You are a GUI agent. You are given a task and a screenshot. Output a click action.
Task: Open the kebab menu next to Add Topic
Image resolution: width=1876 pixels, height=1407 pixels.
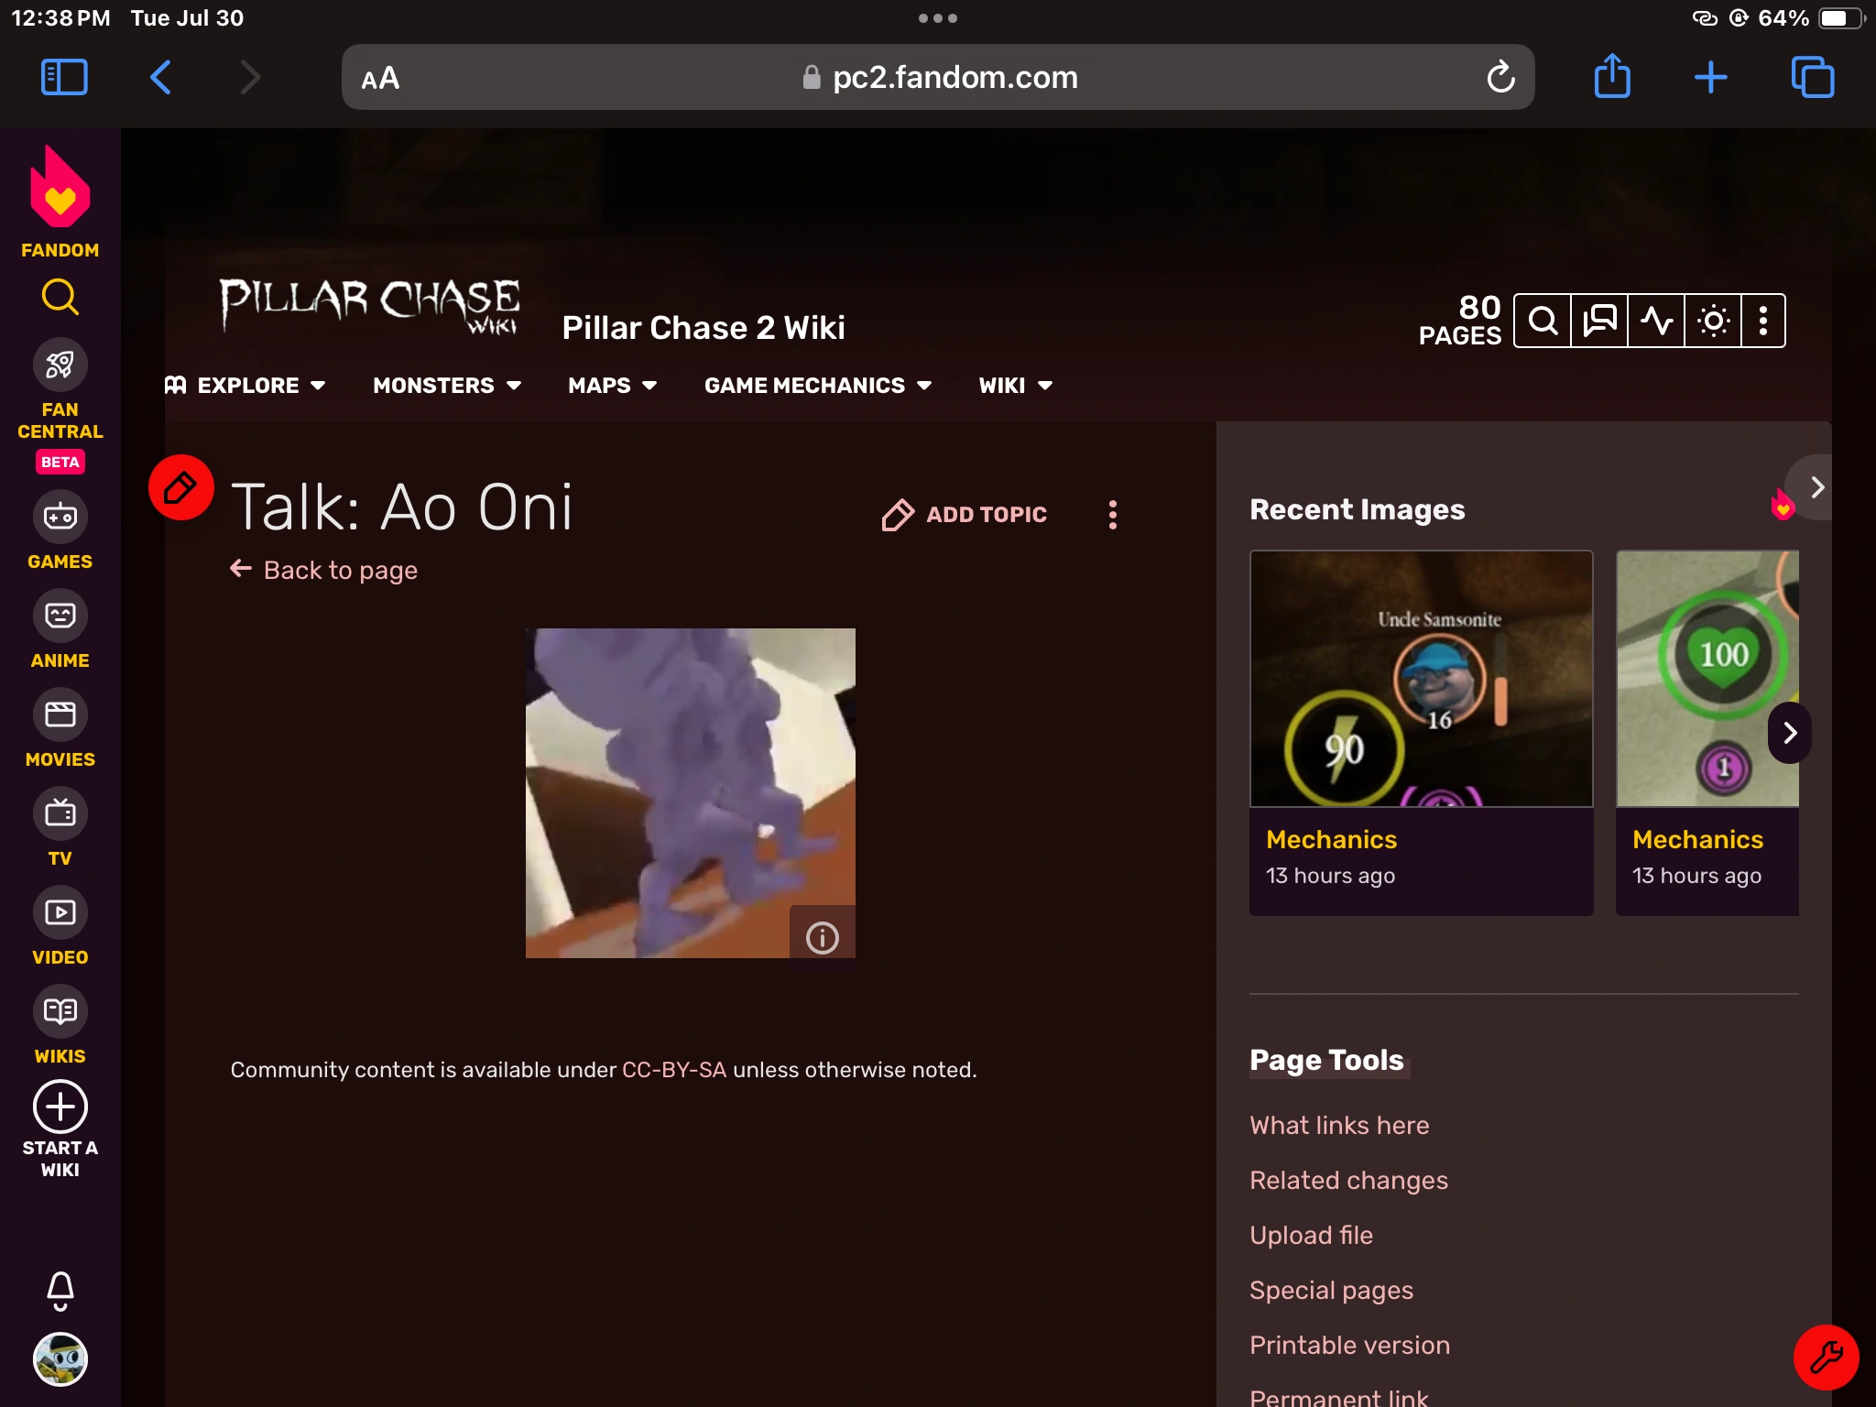click(x=1113, y=515)
